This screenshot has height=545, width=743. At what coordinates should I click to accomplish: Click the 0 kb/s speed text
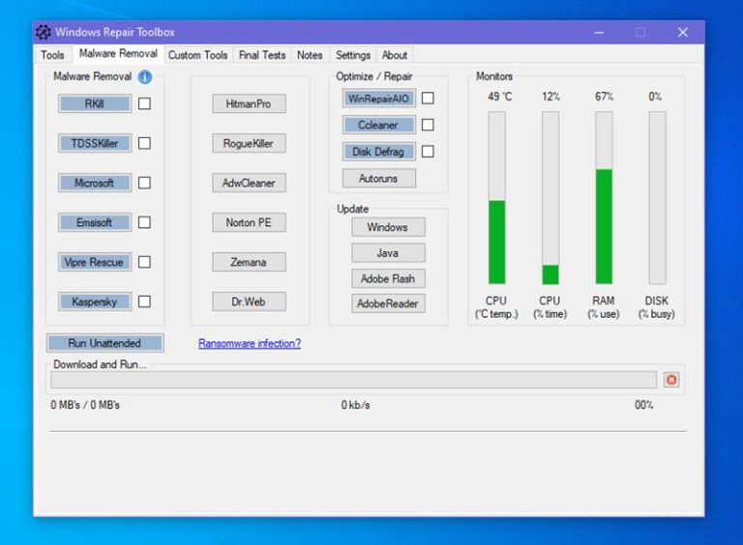[355, 405]
